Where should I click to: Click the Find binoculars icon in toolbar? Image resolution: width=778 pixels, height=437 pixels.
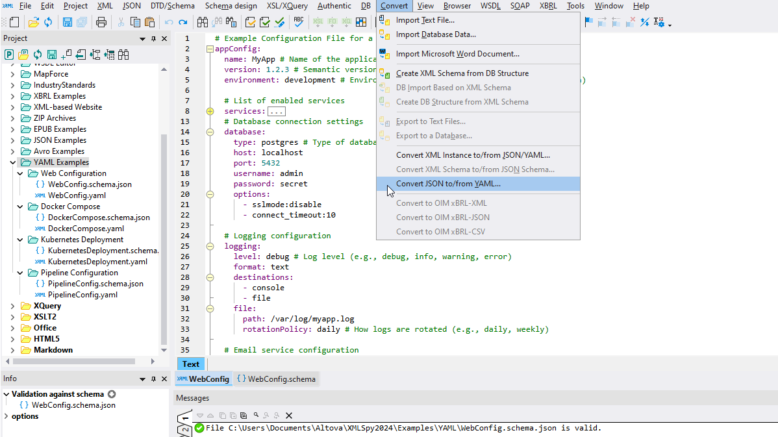point(203,21)
